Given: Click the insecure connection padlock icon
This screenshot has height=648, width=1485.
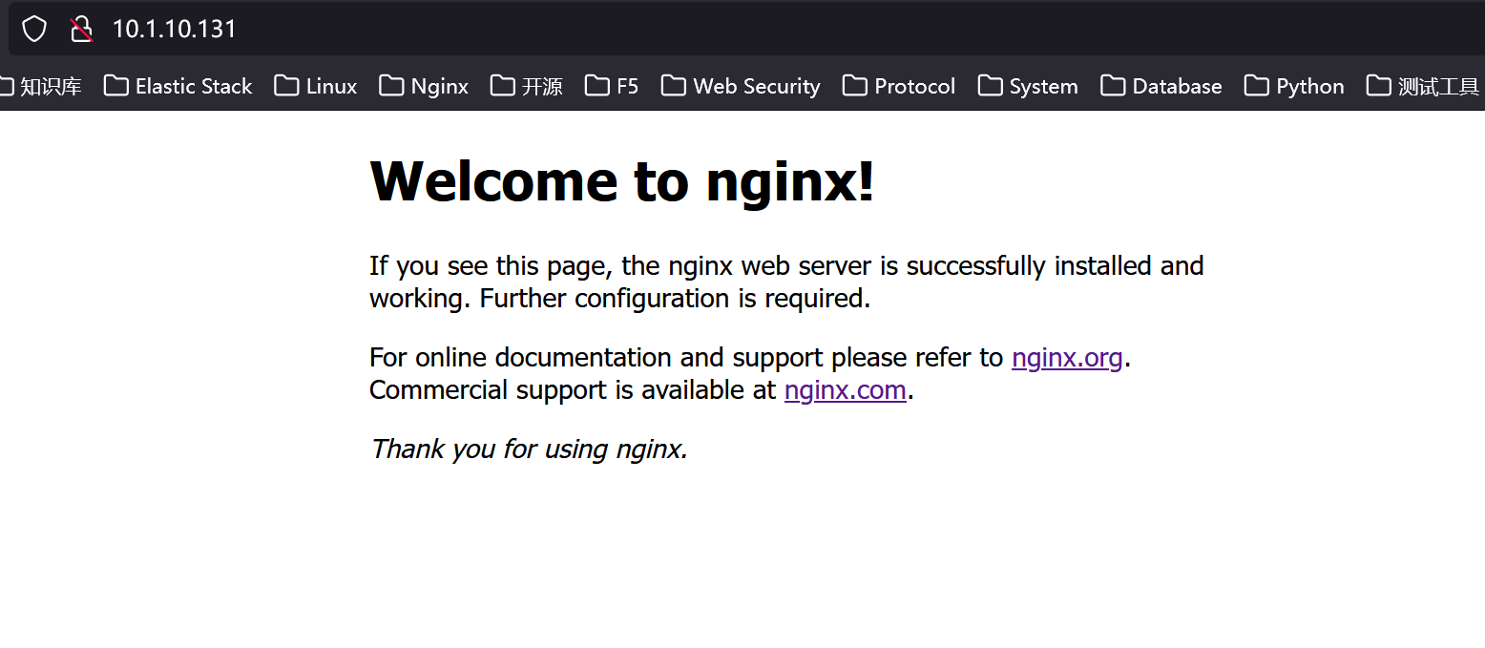Looking at the screenshot, I should (x=82, y=29).
